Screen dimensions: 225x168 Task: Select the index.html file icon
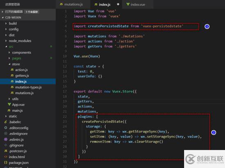point(6,157)
